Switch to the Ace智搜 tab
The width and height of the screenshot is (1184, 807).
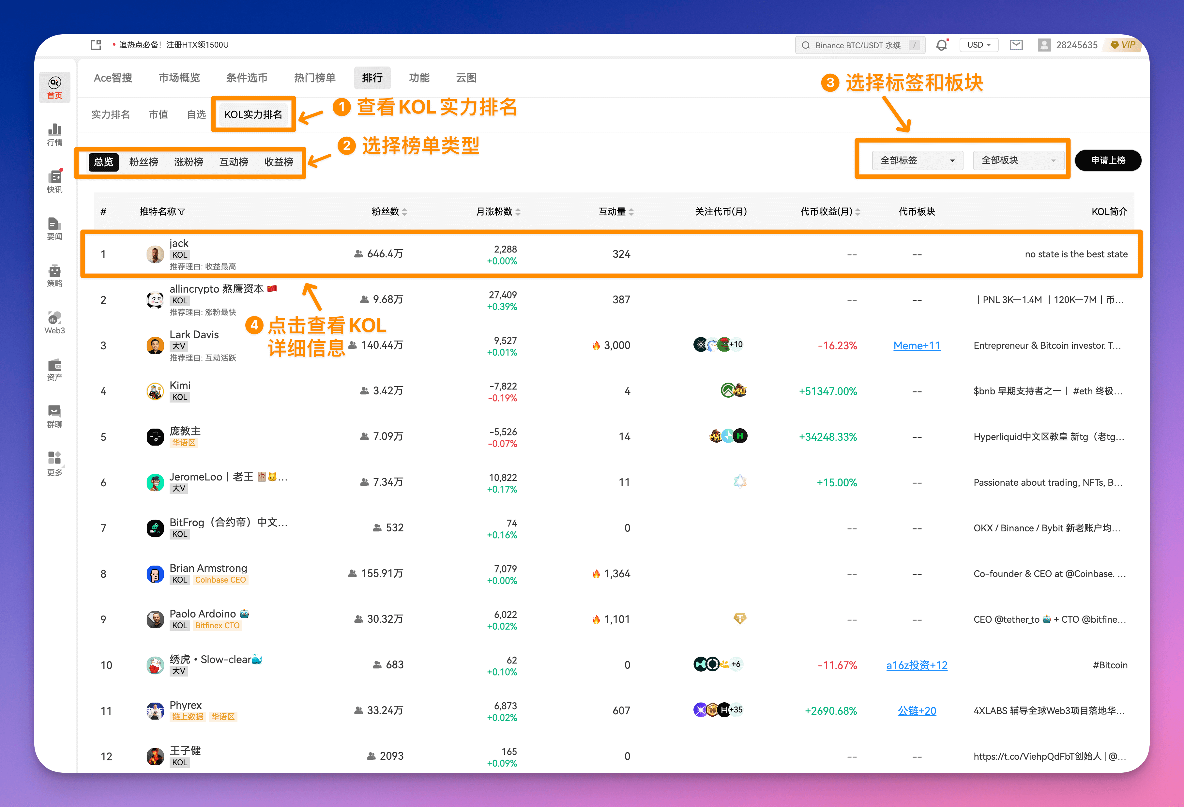click(113, 78)
